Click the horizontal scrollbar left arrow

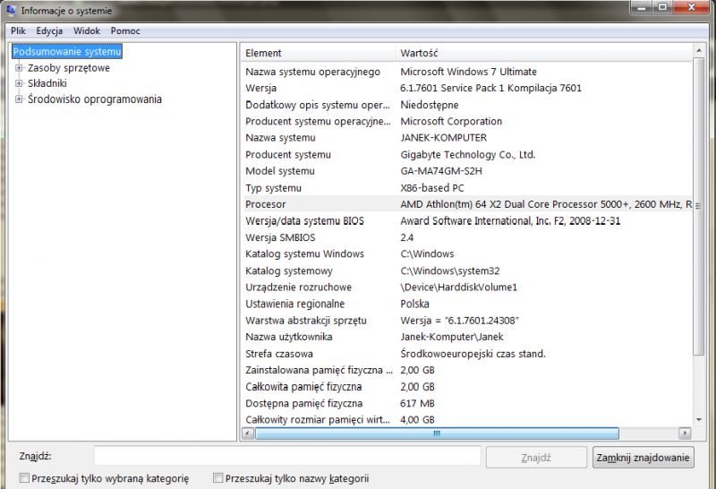pyautogui.click(x=248, y=433)
